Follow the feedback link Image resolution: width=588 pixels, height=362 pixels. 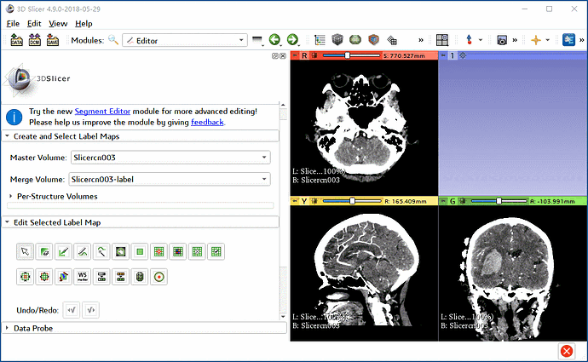click(207, 122)
